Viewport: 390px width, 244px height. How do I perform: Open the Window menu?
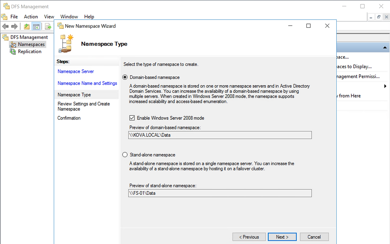click(69, 17)
